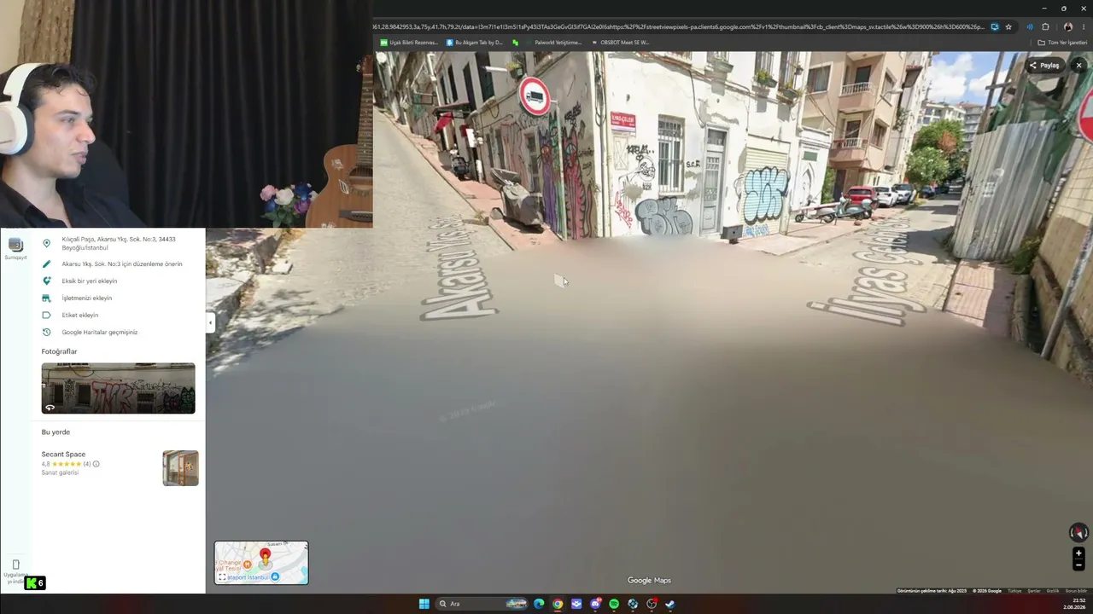Open the Bu Akşam Tab by D... bookmark
1093x614 pixels.
coord(475,43)
